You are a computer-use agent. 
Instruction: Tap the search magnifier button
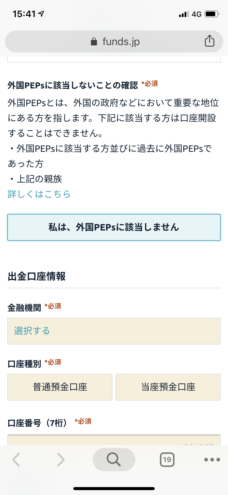pos(114,459)
